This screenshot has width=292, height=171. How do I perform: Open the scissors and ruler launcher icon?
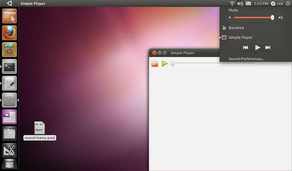9,150
